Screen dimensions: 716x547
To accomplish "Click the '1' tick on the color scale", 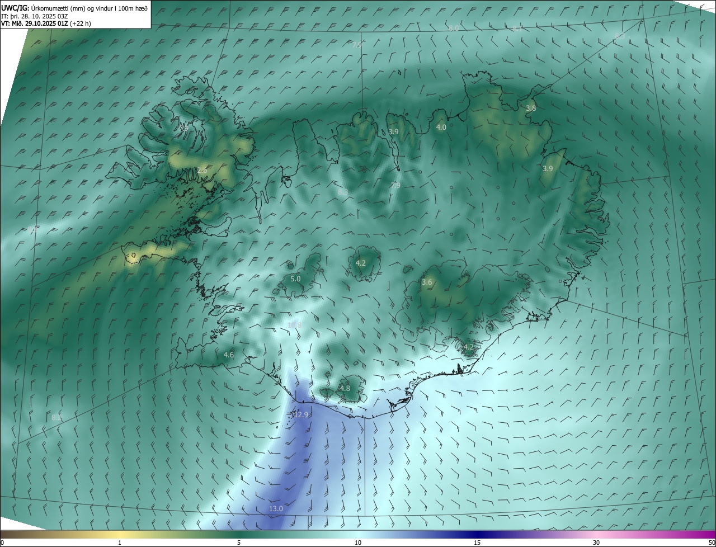I will tap(120, 543).
